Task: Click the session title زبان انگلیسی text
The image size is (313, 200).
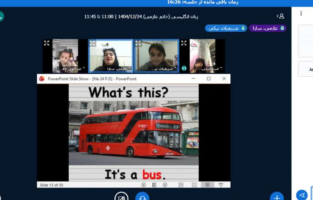Action: (x=141, y=17)
